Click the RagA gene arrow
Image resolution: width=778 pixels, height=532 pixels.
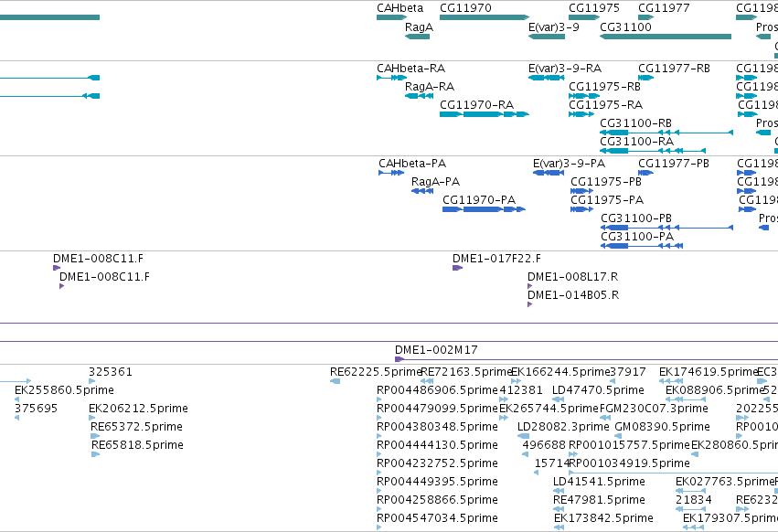point(417,37)
